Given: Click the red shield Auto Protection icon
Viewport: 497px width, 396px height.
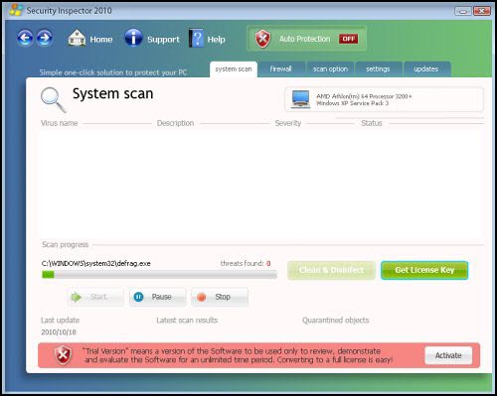Looking at the screenshot, I should click(262, 39).
